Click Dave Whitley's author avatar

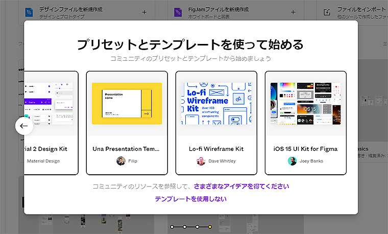pos(201,161)
